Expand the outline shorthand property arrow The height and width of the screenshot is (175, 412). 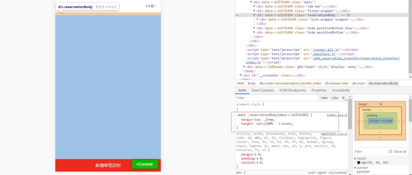[258, 163]
